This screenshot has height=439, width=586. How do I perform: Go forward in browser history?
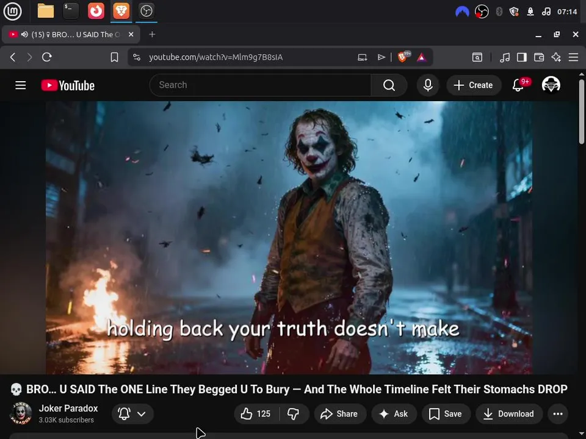[x=29, y=57]
